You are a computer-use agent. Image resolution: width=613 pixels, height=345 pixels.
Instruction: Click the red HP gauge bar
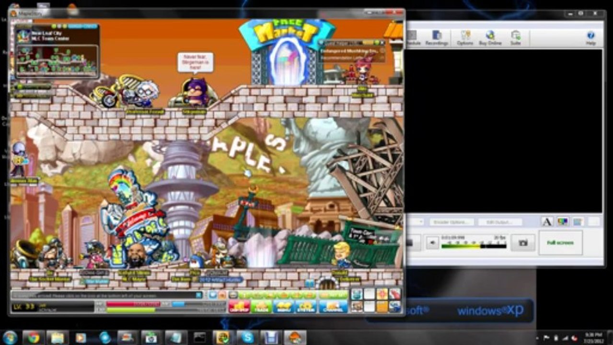click(x=133, y=304)
